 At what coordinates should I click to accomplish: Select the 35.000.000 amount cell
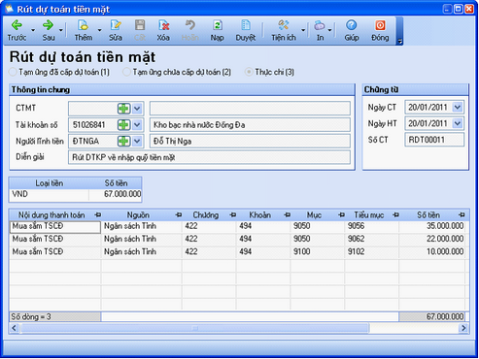tap(432, 226)
